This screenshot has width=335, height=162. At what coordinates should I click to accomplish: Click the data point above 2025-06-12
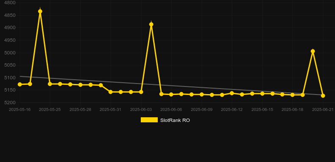click(232, 93)
